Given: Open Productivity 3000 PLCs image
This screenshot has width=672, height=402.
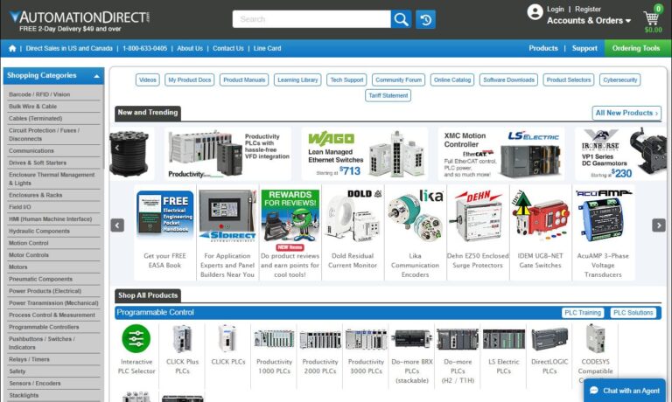Looking at the screenshot, I should (366, 339).
